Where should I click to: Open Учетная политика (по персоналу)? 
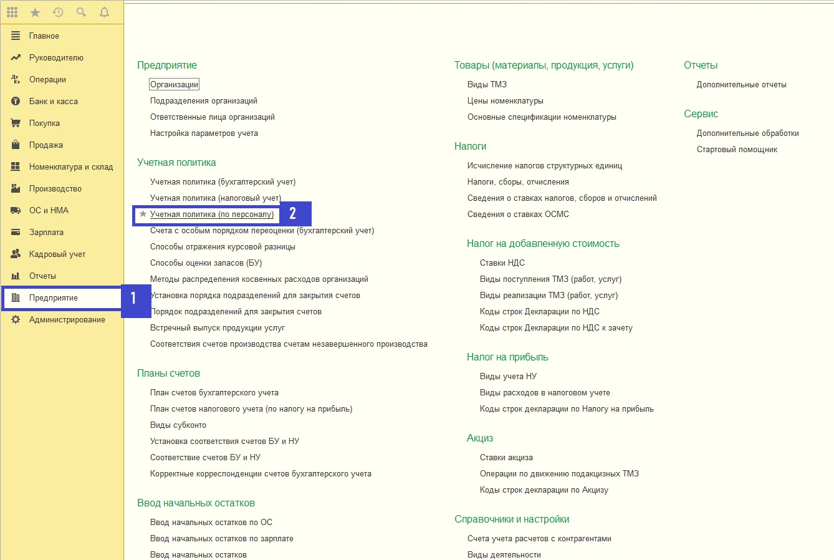[x=212, y=214]
